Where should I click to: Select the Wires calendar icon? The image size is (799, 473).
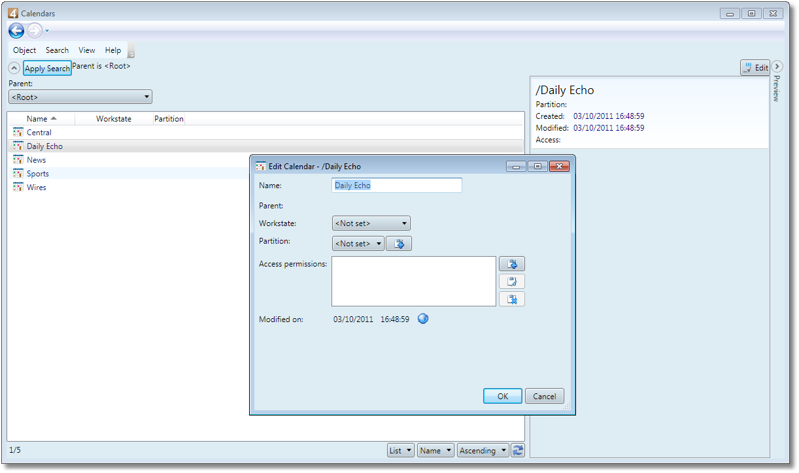(18, 188)
